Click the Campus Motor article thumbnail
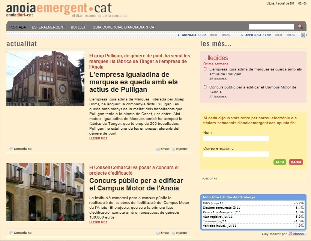Image resolution: width=311 pixels, height=241 pixels. (45, 192)
